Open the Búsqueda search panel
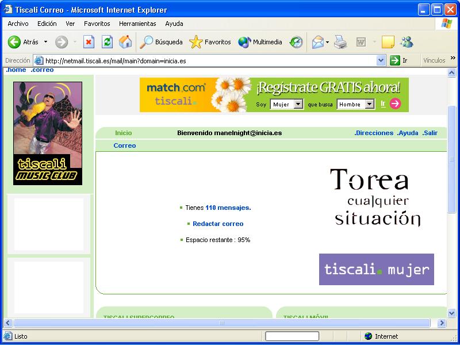Viewport: 460px width, 345px height. [161, 42]
